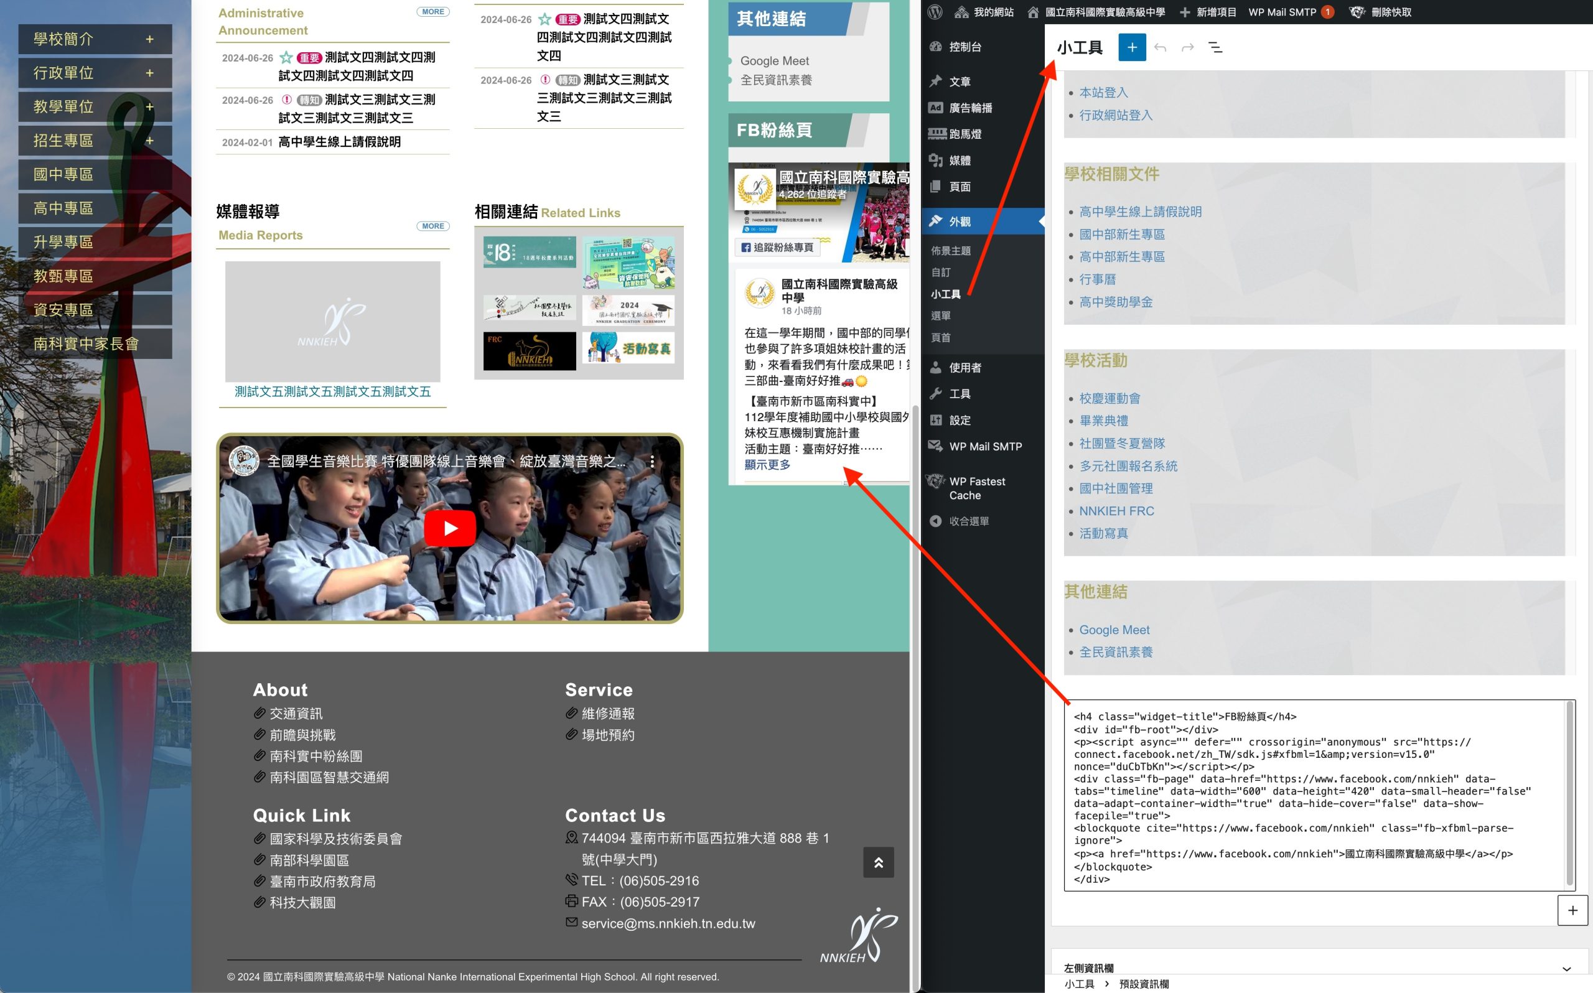
Task: Select 小工具 submenu item
Action: click(946, 294)
